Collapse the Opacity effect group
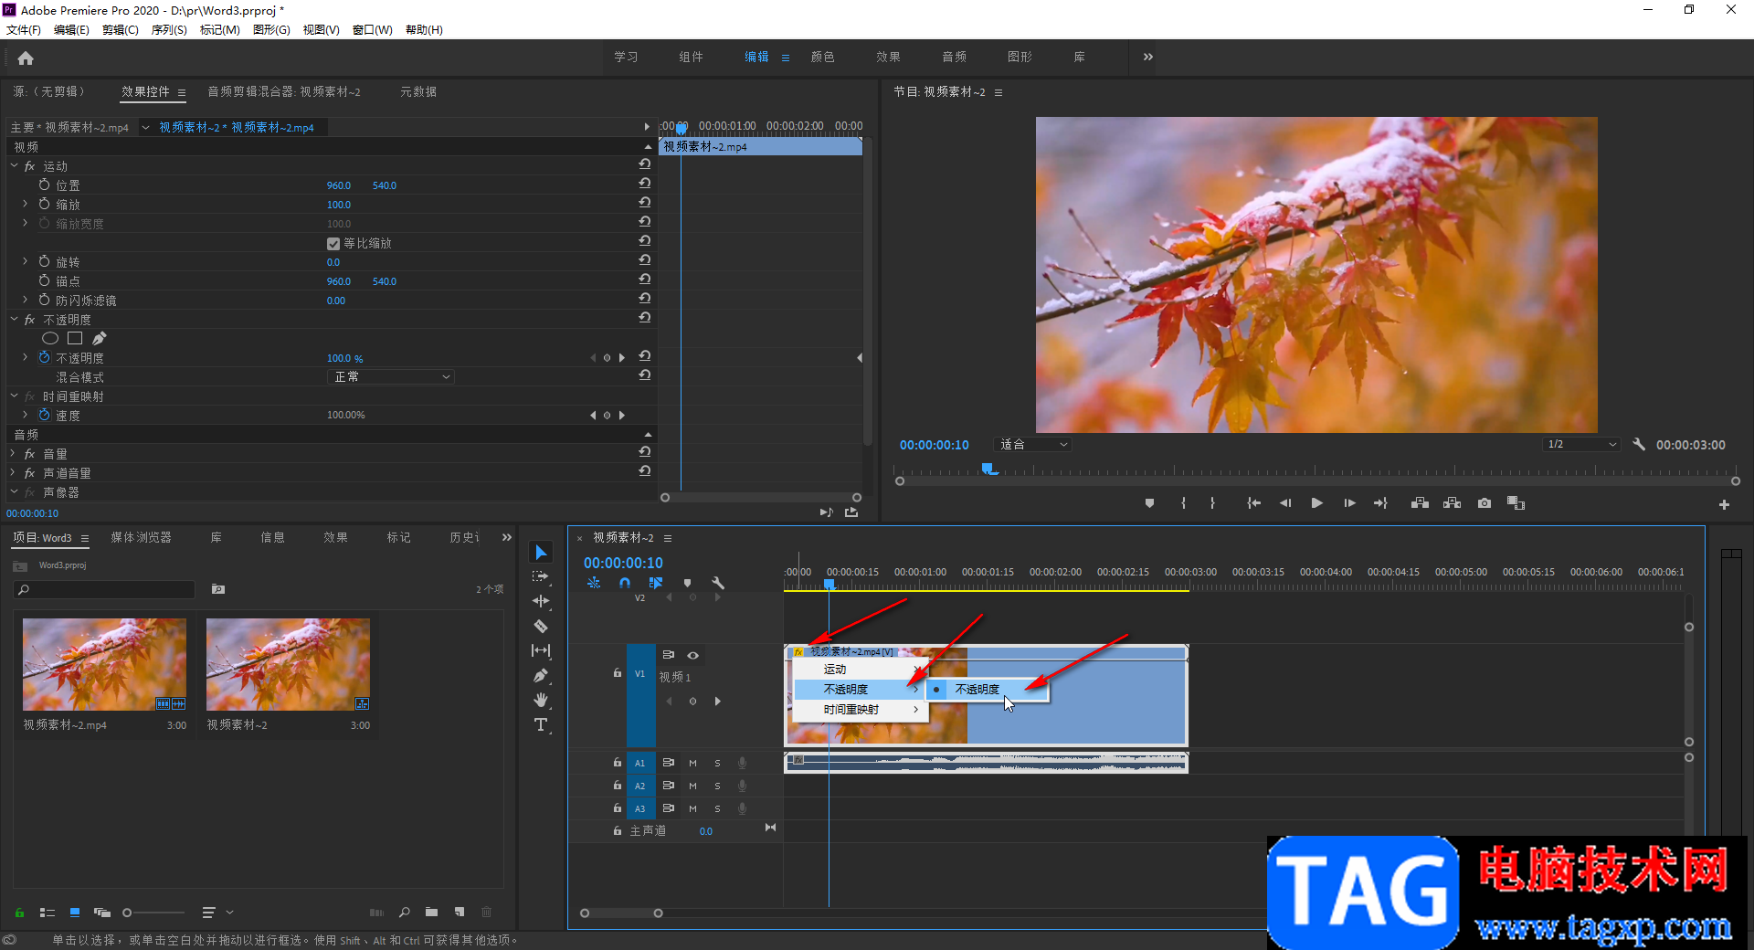The height and width of the screenshot is (950, 1754). coord(15,319)
